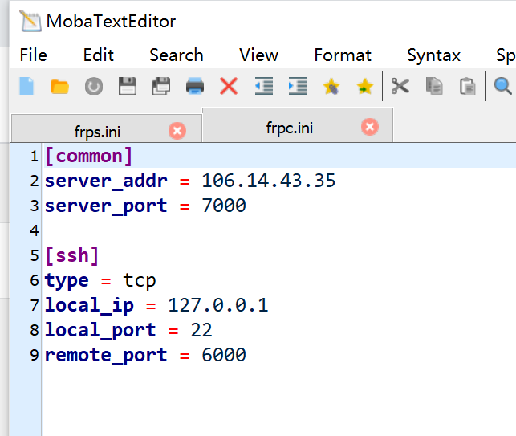Viewport: 516px width, 436px height.
Task: Close the frps.ini tab
Action: (177, 131)
